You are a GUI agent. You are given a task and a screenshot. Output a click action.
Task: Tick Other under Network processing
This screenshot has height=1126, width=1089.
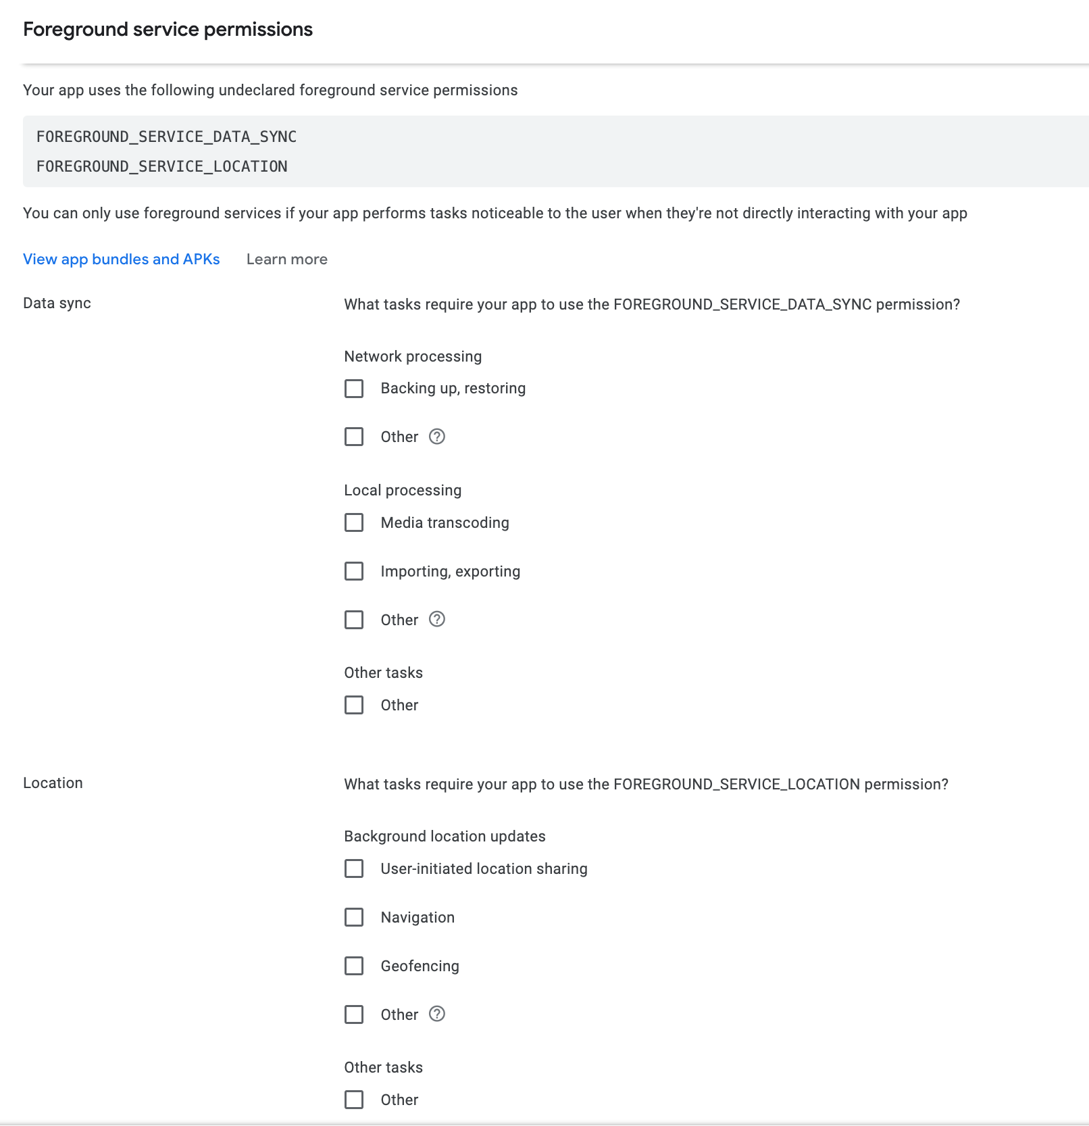coord(354,437)
